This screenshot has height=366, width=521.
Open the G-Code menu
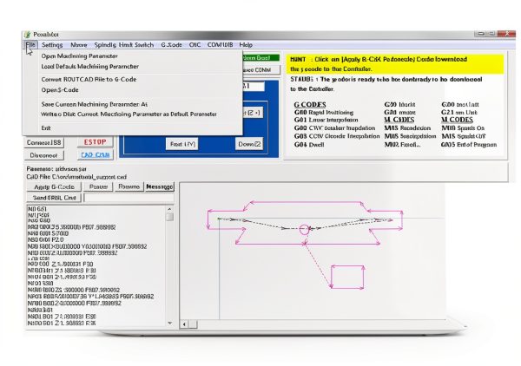[171, 45]
